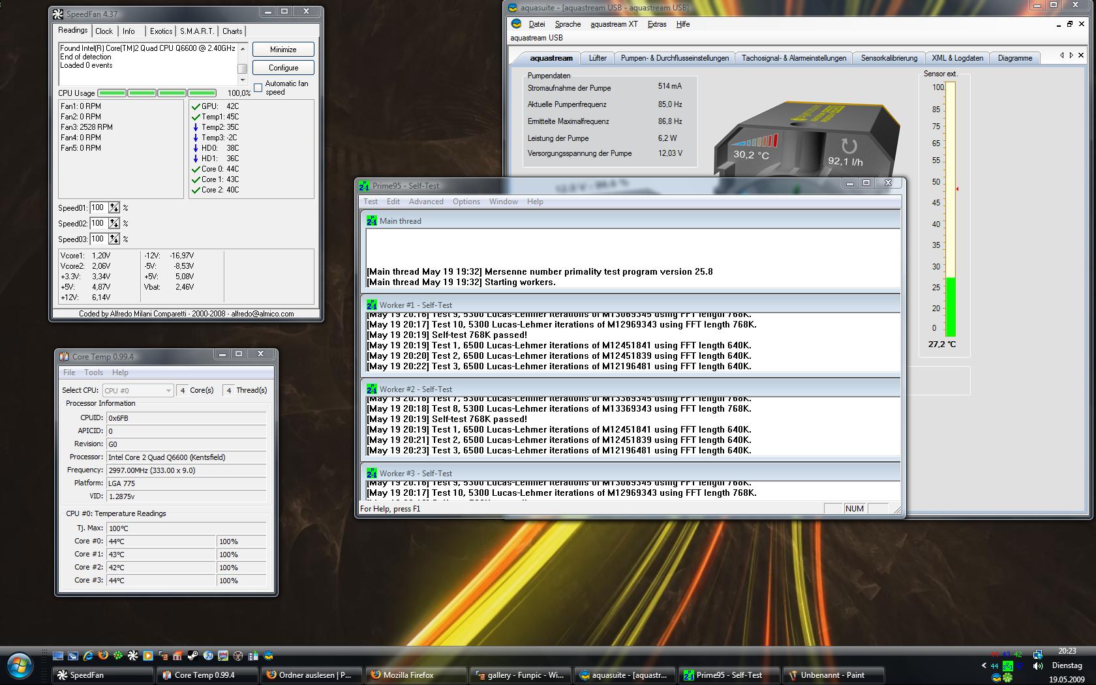
Task: Adjust the Speed01 stepper in SpeedFan
Action: tap(114, 207)
